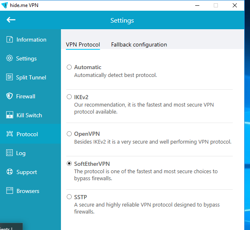Click "A secure and highly reliable VPN" text
Screen dimensions: 250x230
coord(147,208)
